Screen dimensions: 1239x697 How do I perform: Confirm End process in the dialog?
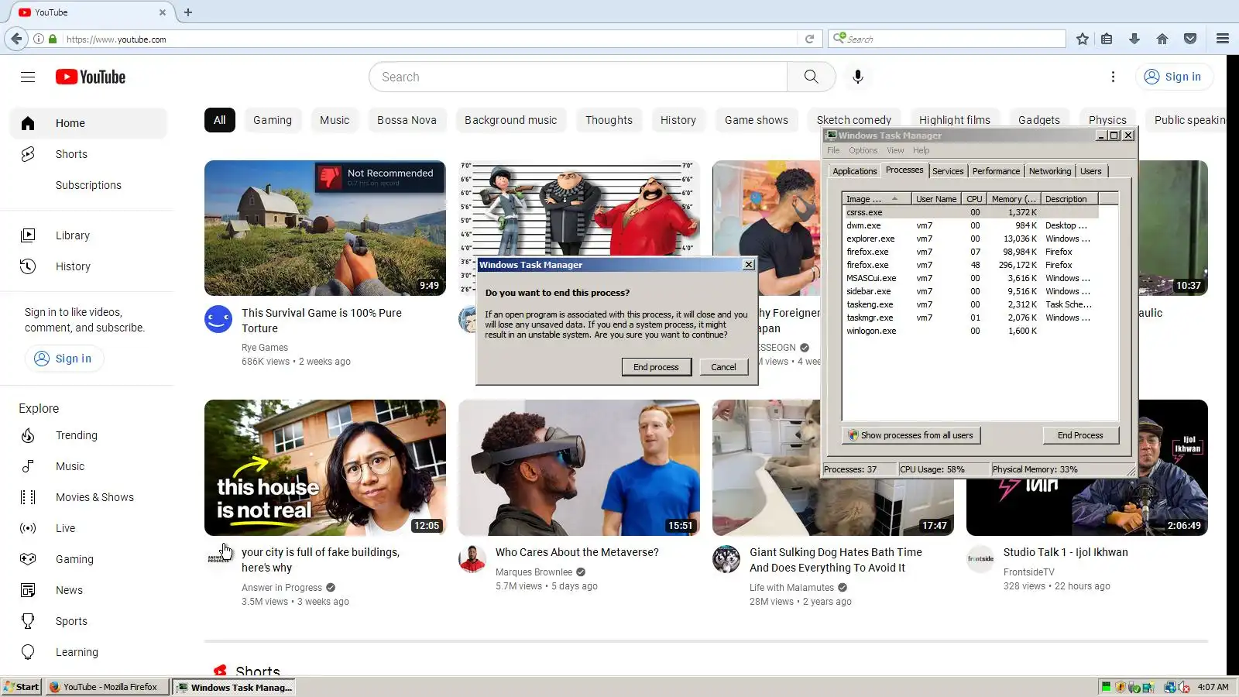[x=656, y=367]
